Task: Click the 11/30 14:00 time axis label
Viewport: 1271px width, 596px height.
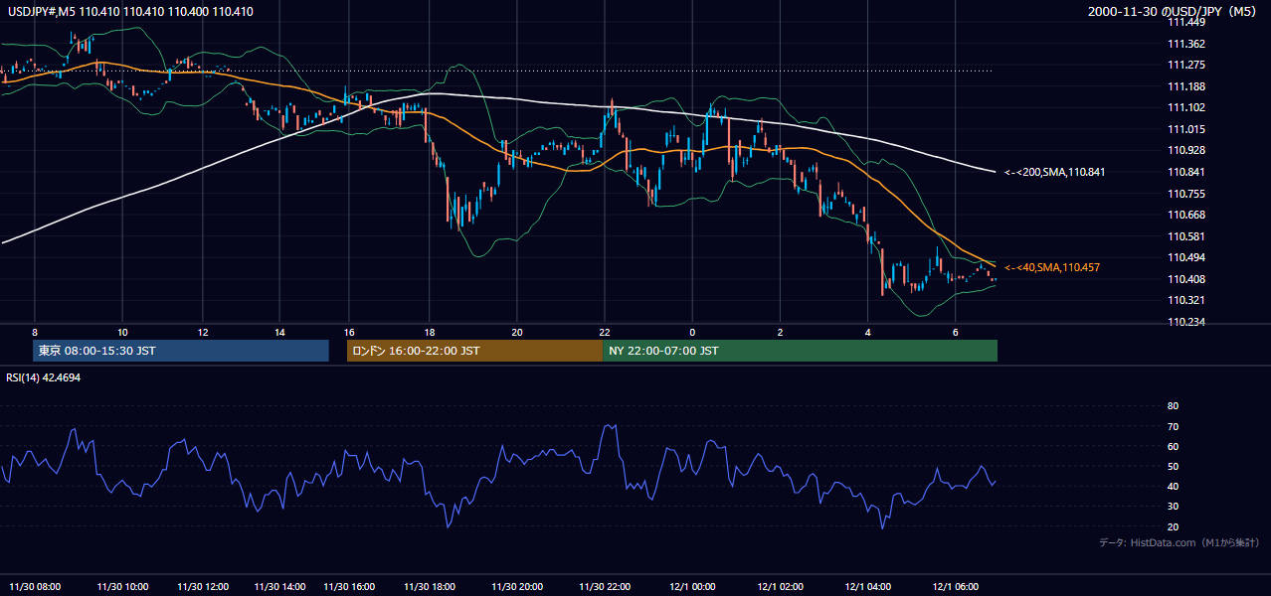Action: point(280,586)
